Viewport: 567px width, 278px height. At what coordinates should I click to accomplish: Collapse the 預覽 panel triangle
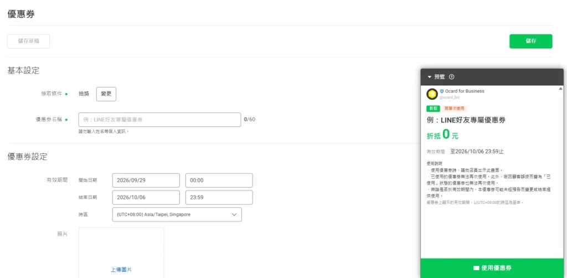pyautogui.click(x=430, y=77)
